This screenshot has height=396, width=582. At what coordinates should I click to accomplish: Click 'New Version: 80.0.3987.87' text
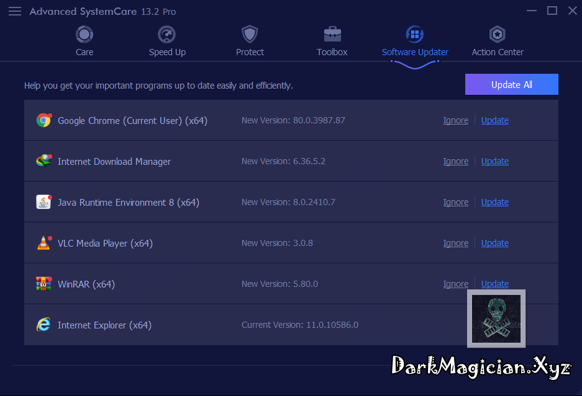coord(293,120)
